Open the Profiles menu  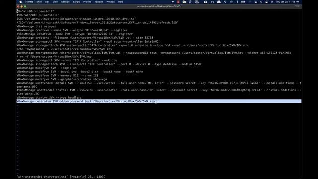[87, 2]
